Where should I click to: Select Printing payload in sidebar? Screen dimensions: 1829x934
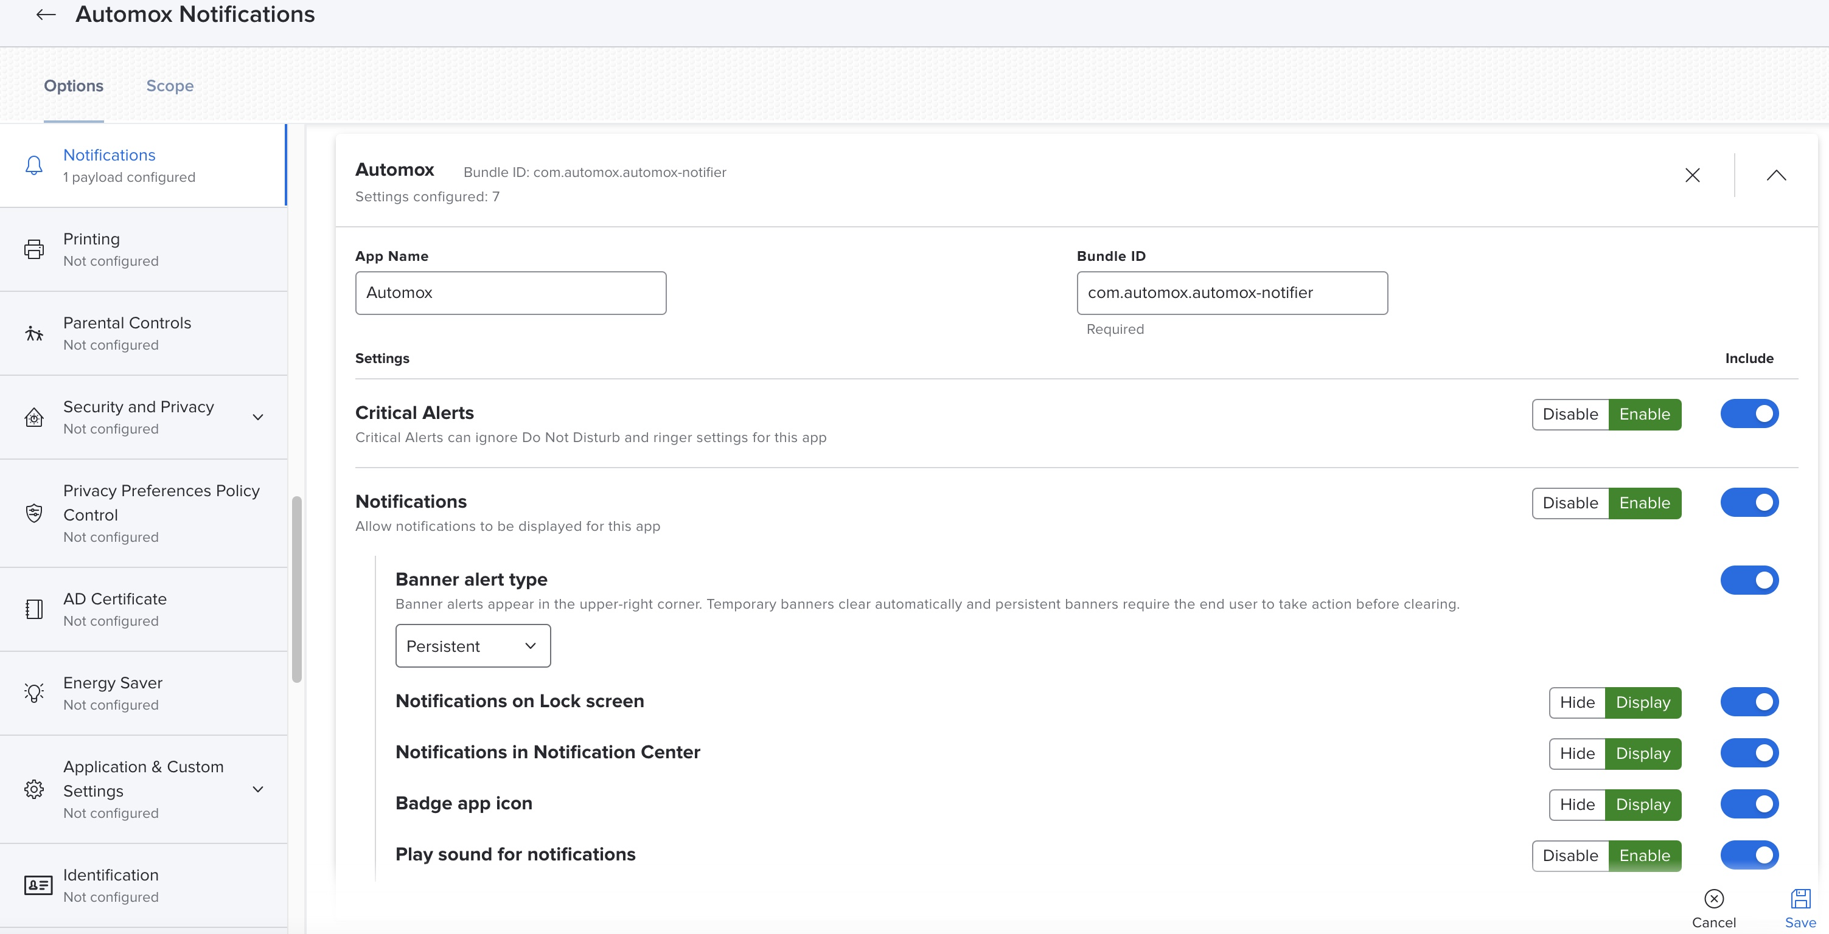[x=144, y=249]
